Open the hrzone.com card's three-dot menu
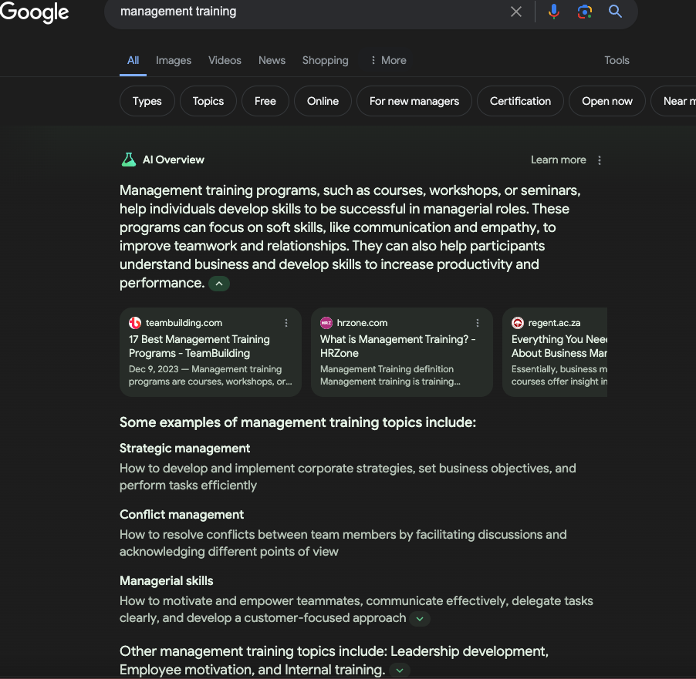Viewport: 696px width, 679px height. click(478, 323)
